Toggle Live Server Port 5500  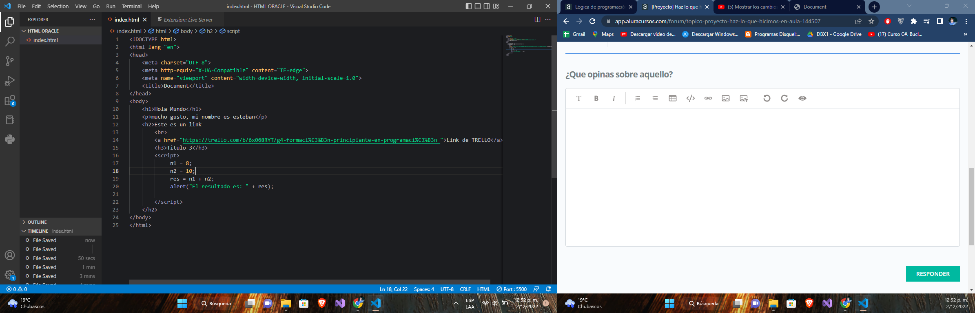[512, 289]
